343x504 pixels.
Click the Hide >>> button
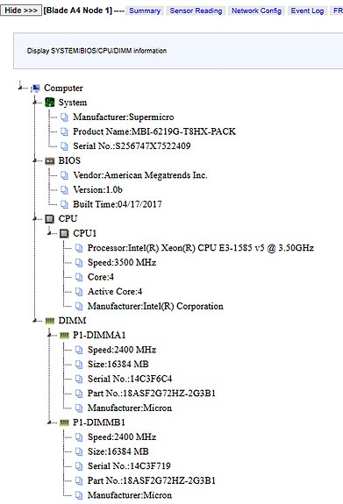(x=21, y=11)
